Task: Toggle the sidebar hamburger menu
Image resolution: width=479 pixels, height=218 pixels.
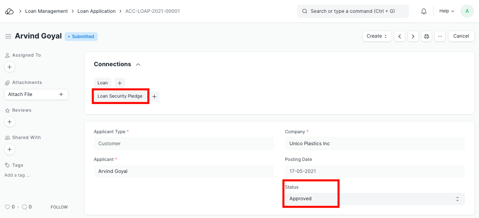Action: (x=8, y=36)
